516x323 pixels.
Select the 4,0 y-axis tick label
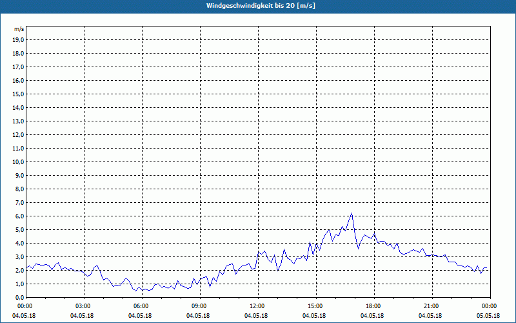19,244
